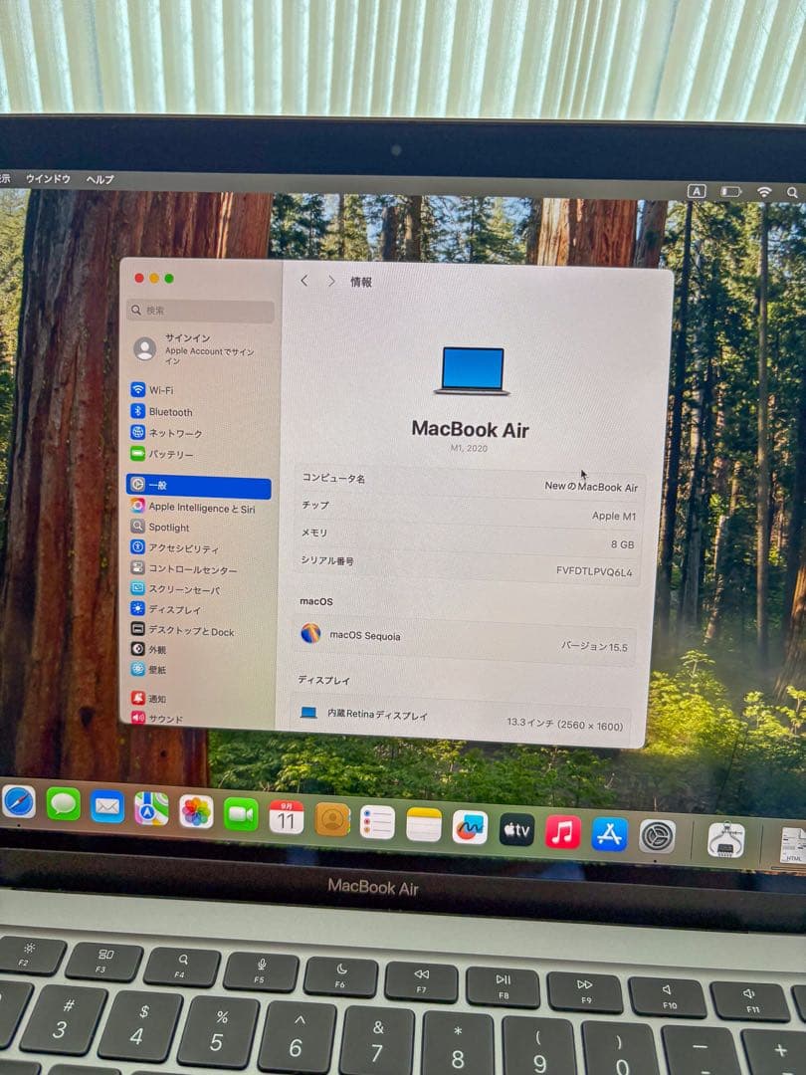Click バージョン 15.5 text
Image resolution: width=806 pixels, height=1075 pixels.
594,647
